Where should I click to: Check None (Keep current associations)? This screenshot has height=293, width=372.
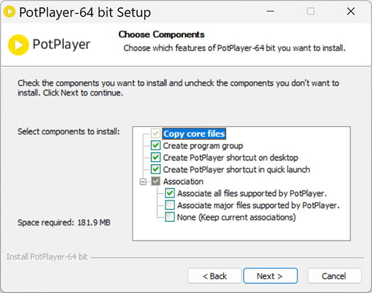(170, 217)
